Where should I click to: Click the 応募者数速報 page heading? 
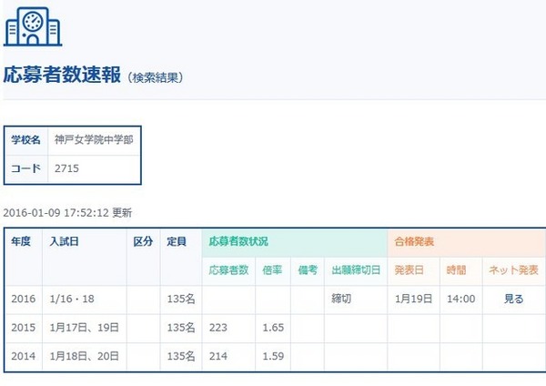pyautogui.click(x=62, y=75)
